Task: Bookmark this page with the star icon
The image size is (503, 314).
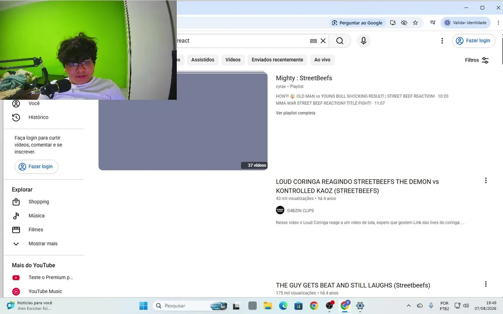Action: pos(415,23)
